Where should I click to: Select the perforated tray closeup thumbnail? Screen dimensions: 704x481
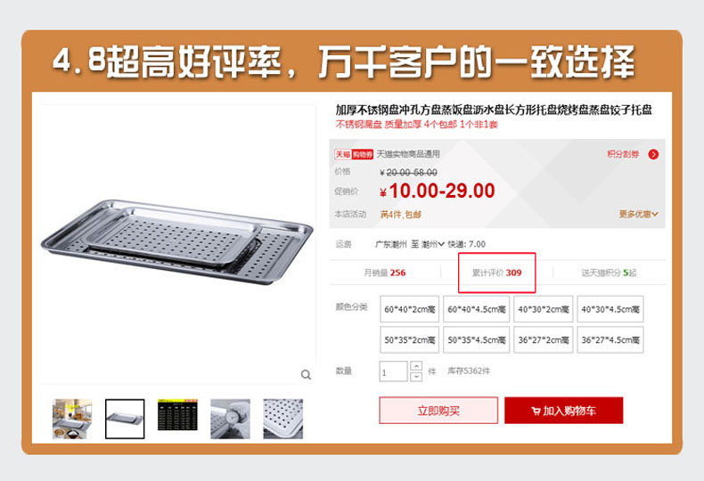(x=282, y=419)
